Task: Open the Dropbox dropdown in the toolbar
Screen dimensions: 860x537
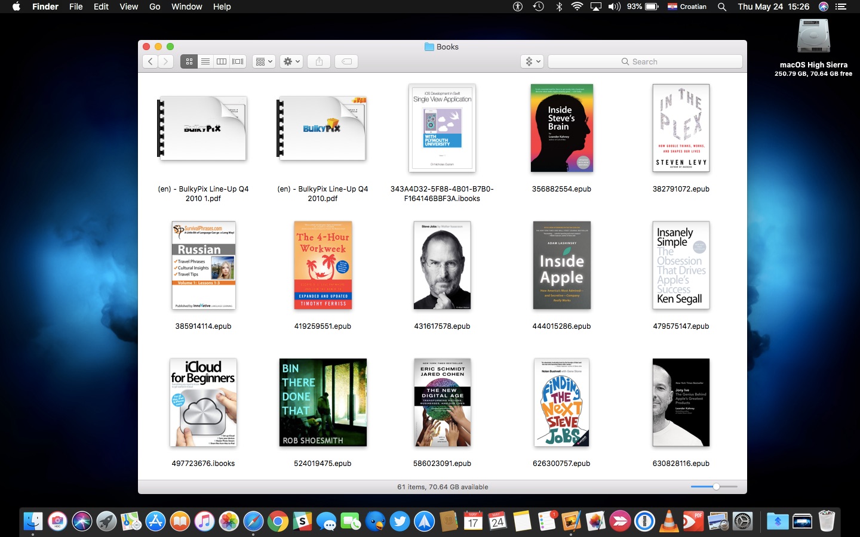Action: tap(531, 61)
